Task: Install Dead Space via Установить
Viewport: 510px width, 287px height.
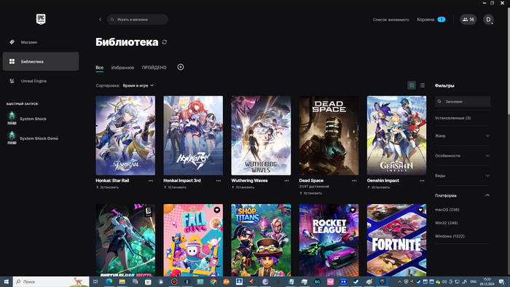Action: coord(310,193)
